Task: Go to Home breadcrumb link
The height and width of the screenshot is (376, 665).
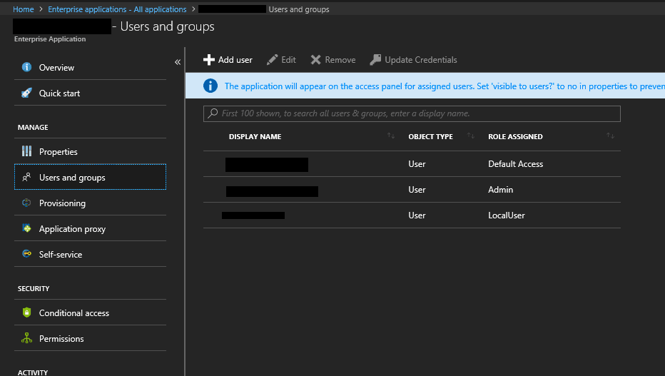Action: point(24,9)
